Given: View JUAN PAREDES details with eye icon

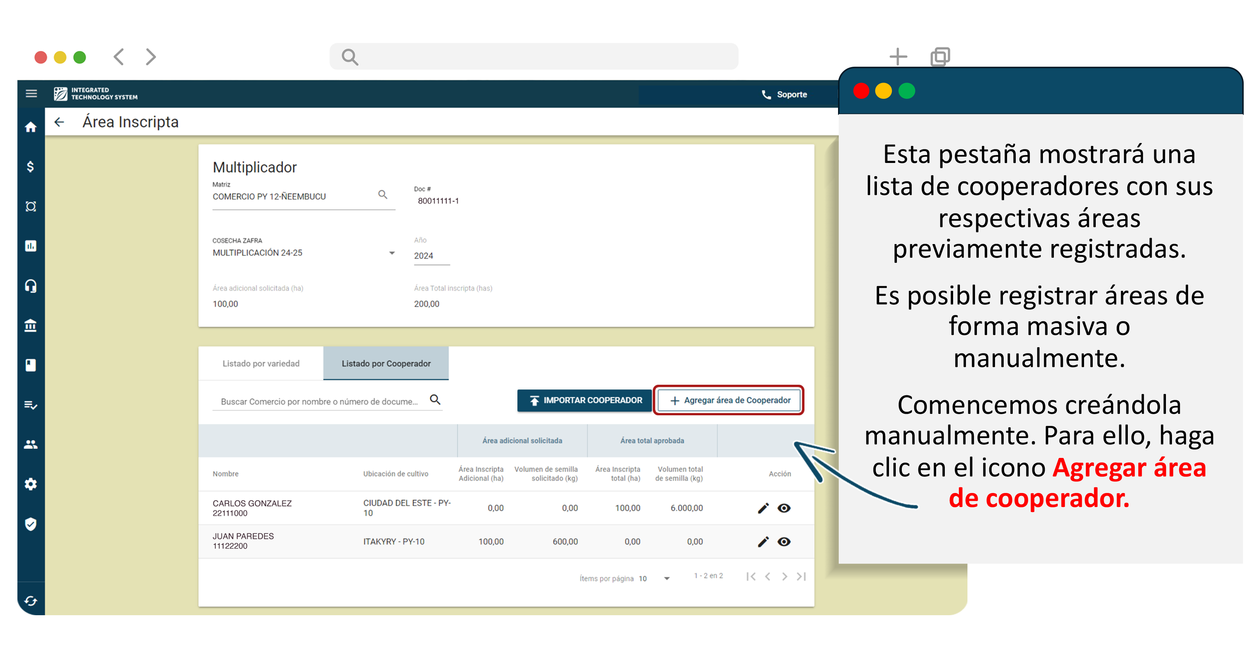Looking at the screenshot, I should 784,542.
